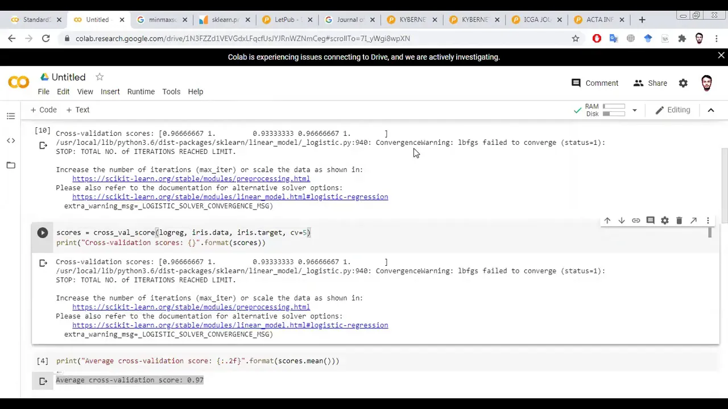The image size is (728, 409).
Task: Open a new browser tab
Action: 642,19
